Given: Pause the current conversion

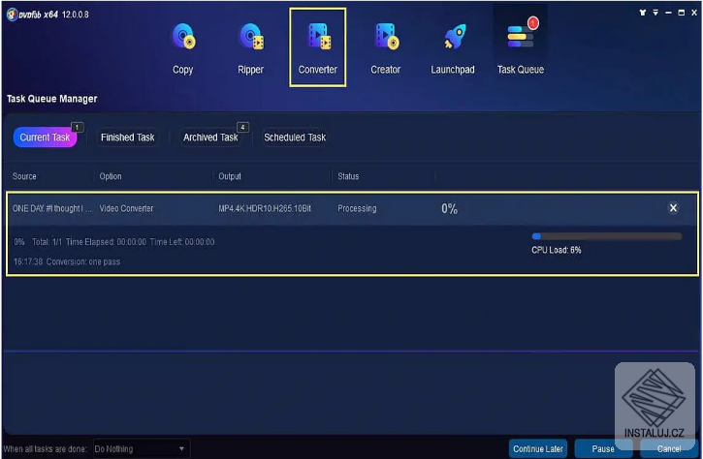Looking at the screenshot, I should pos(603,448).
